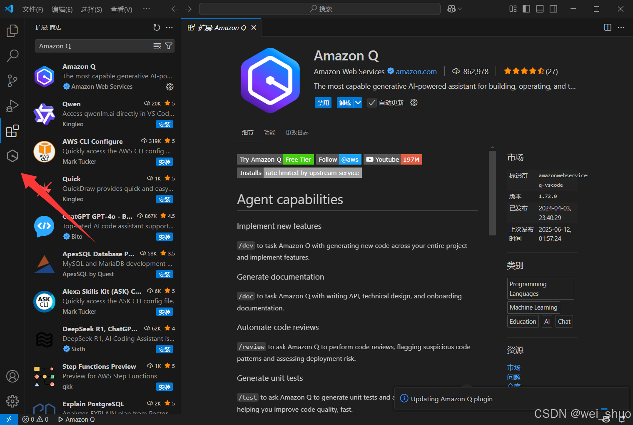
Task: Open the editor's more actions ellipsis
Action: [x=621, y=27]
